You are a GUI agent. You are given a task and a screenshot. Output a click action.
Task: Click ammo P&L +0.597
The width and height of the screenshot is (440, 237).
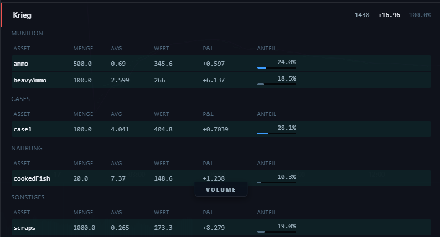[x=214, y=64]
